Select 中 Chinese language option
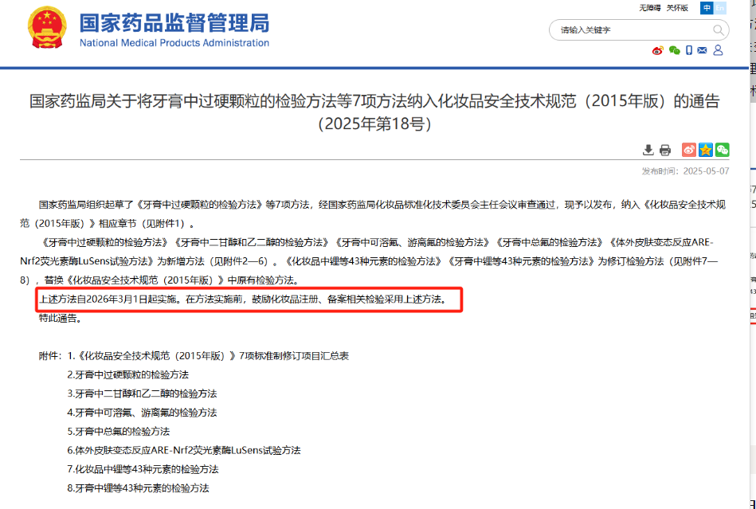This screenshot has width=756, height=509. pos(707,8)
